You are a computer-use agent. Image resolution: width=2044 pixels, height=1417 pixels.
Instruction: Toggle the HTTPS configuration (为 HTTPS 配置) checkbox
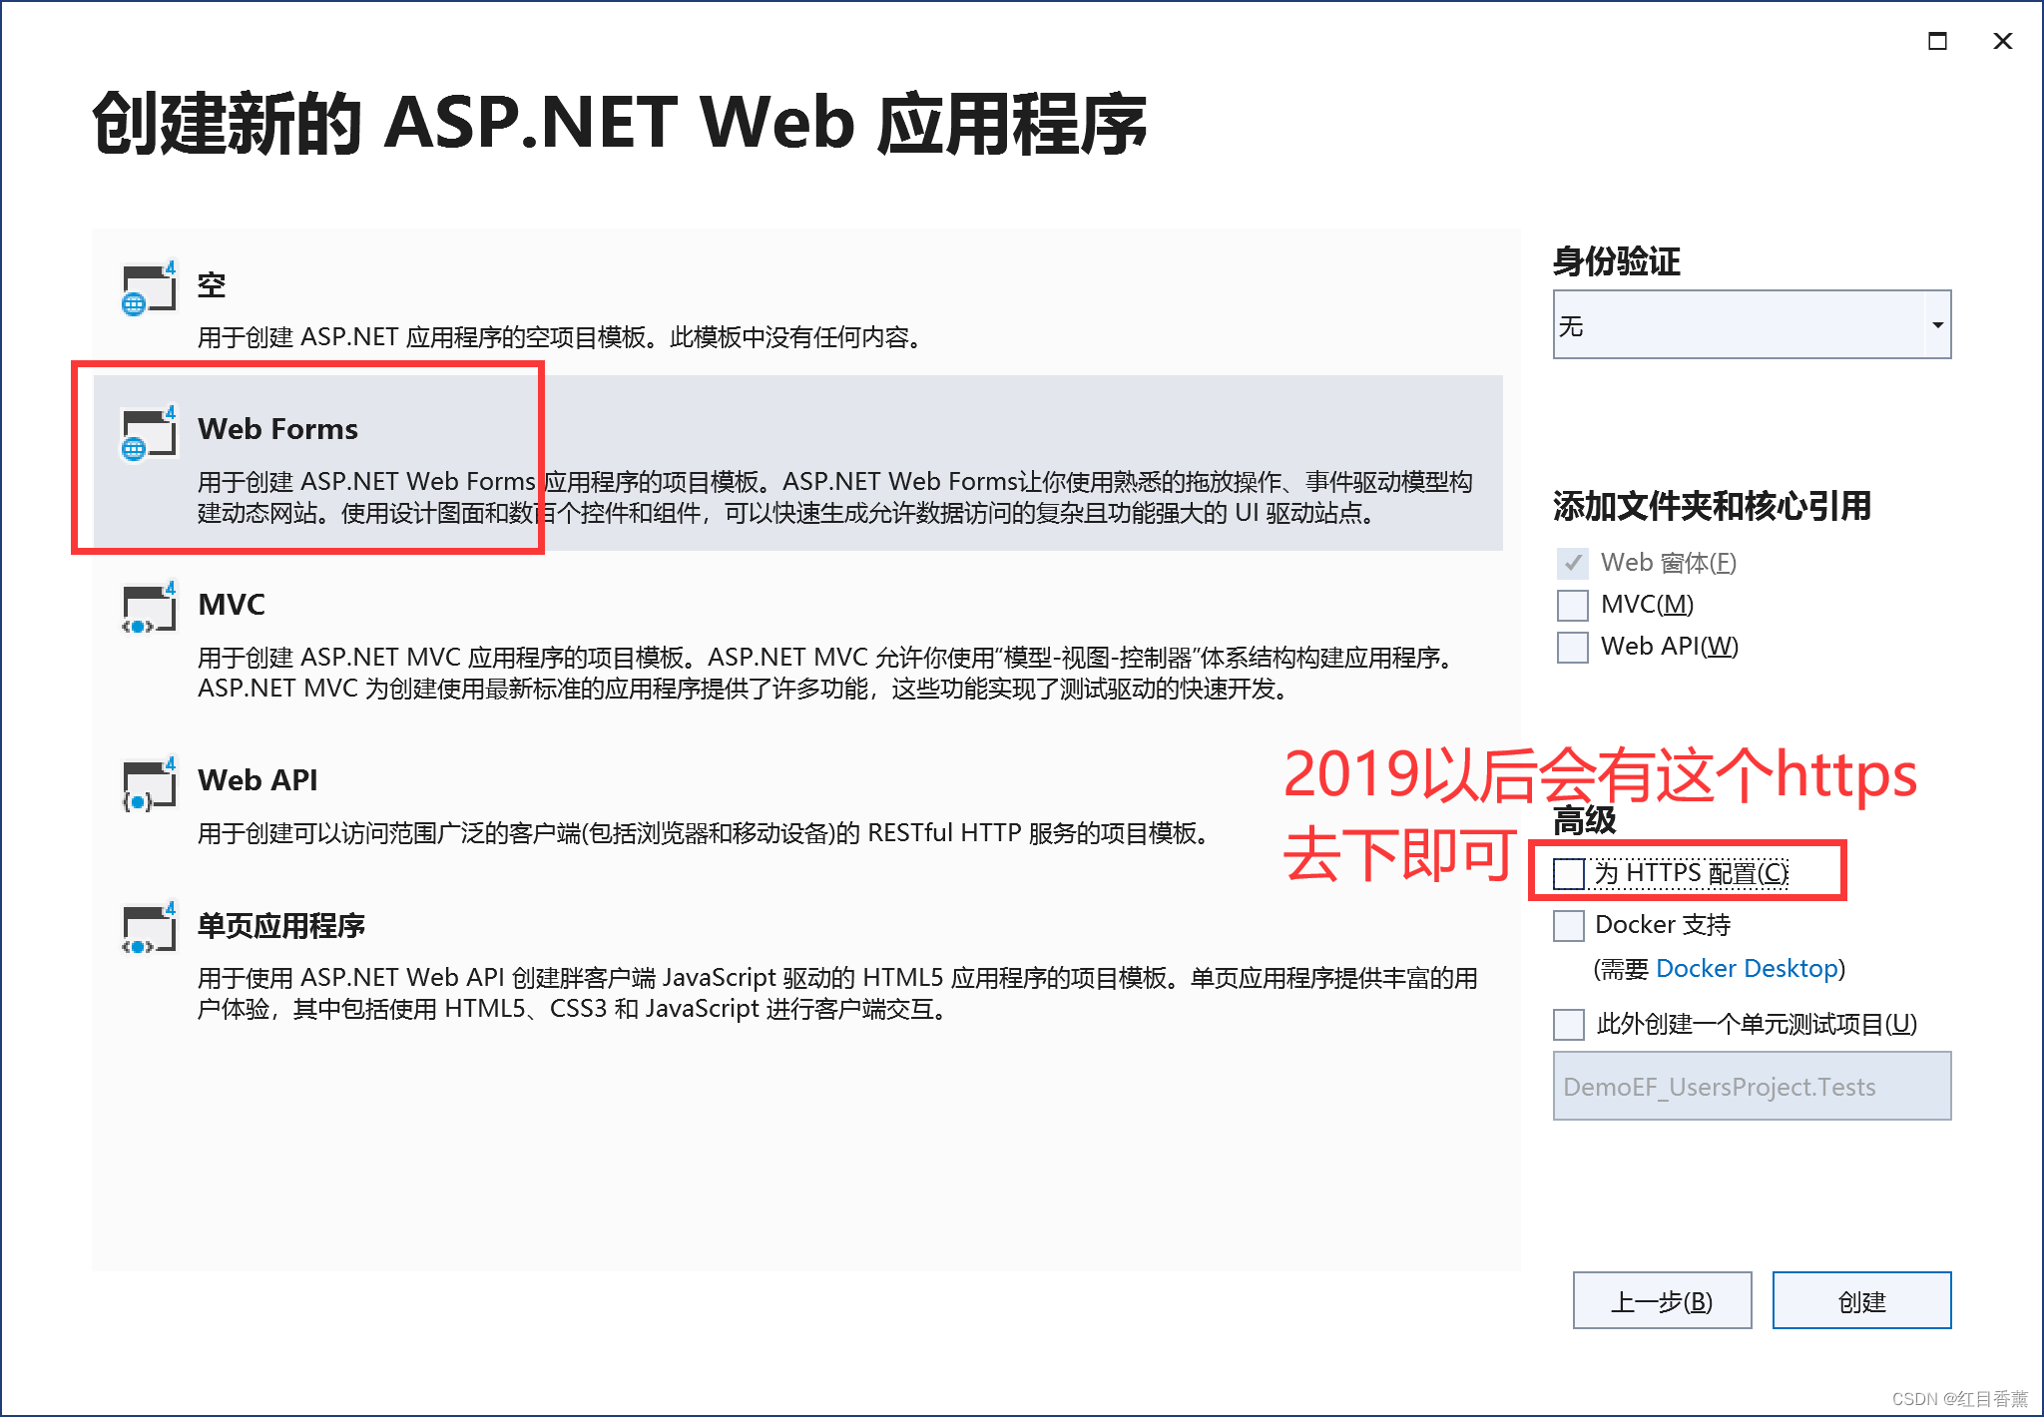[x=1569, y=873]
